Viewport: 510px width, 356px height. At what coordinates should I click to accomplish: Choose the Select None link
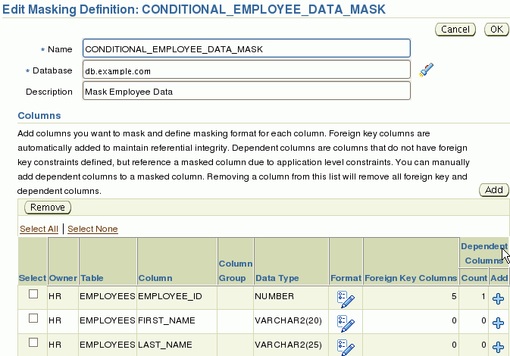click(92, 229)
